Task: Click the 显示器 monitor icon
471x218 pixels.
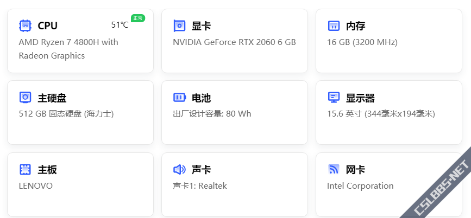Action: point(334,98)
